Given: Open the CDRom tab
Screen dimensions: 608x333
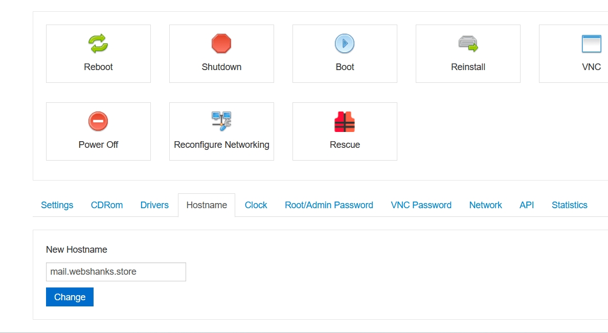Looking at the screenshot, I should point(107,205).
